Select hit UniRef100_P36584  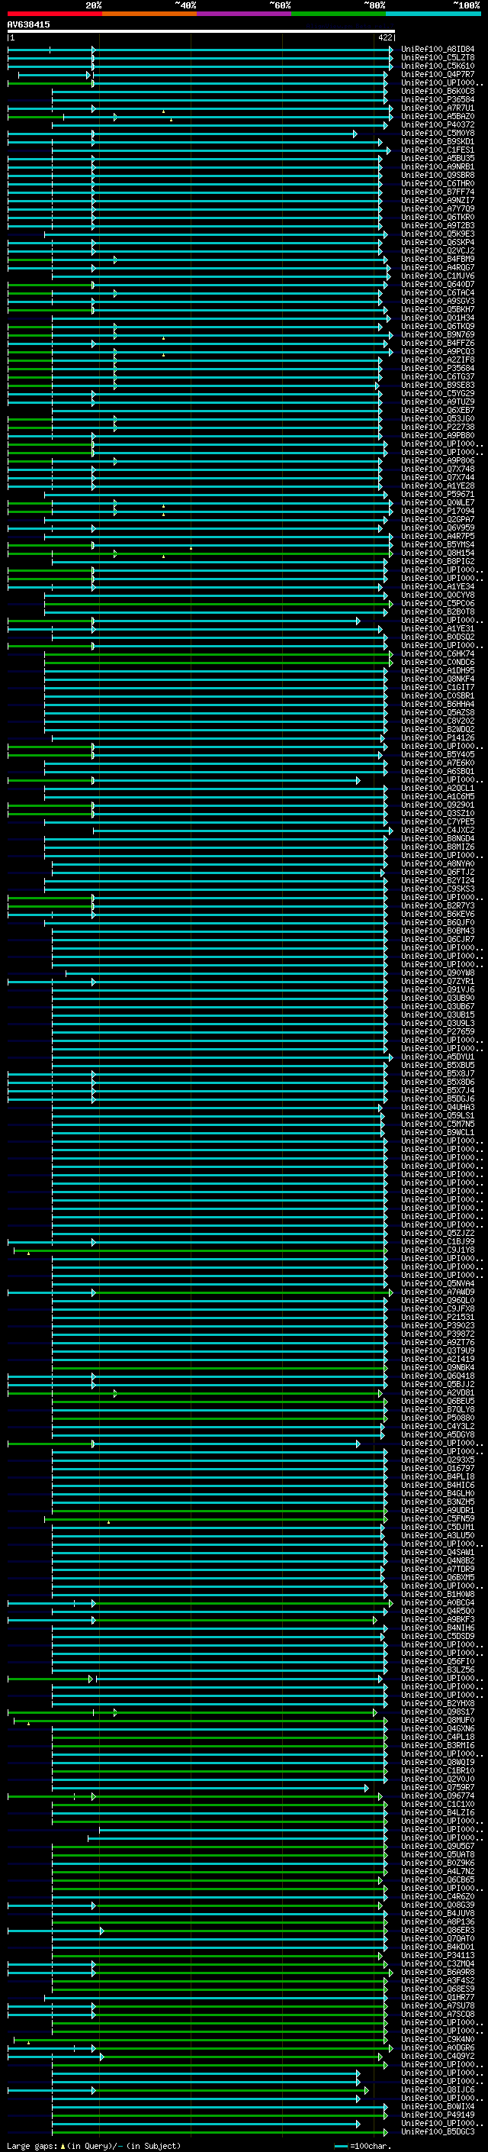point(437,99)
